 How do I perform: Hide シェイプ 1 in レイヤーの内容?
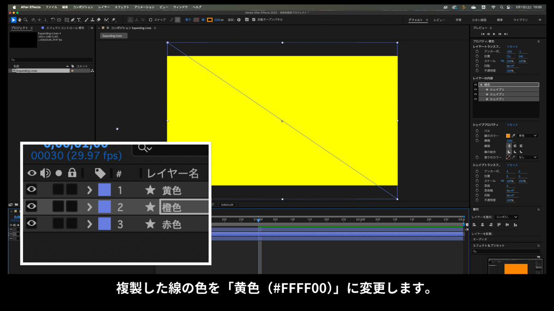tap(476, 99)
